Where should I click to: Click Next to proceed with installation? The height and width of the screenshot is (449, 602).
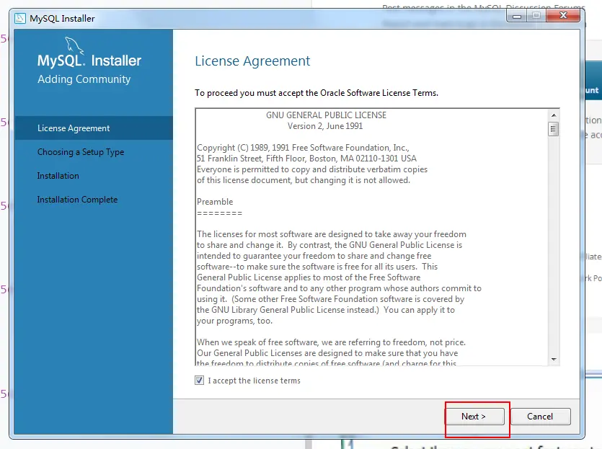(x=474, y=417)
